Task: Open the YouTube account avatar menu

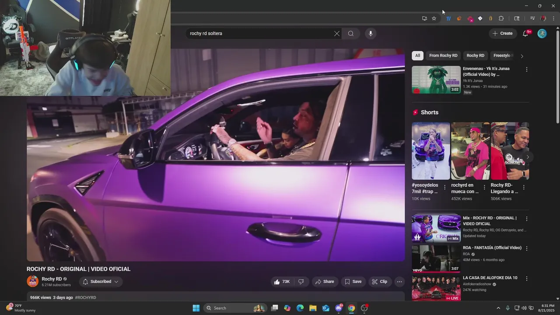Action: pos(542,33)
